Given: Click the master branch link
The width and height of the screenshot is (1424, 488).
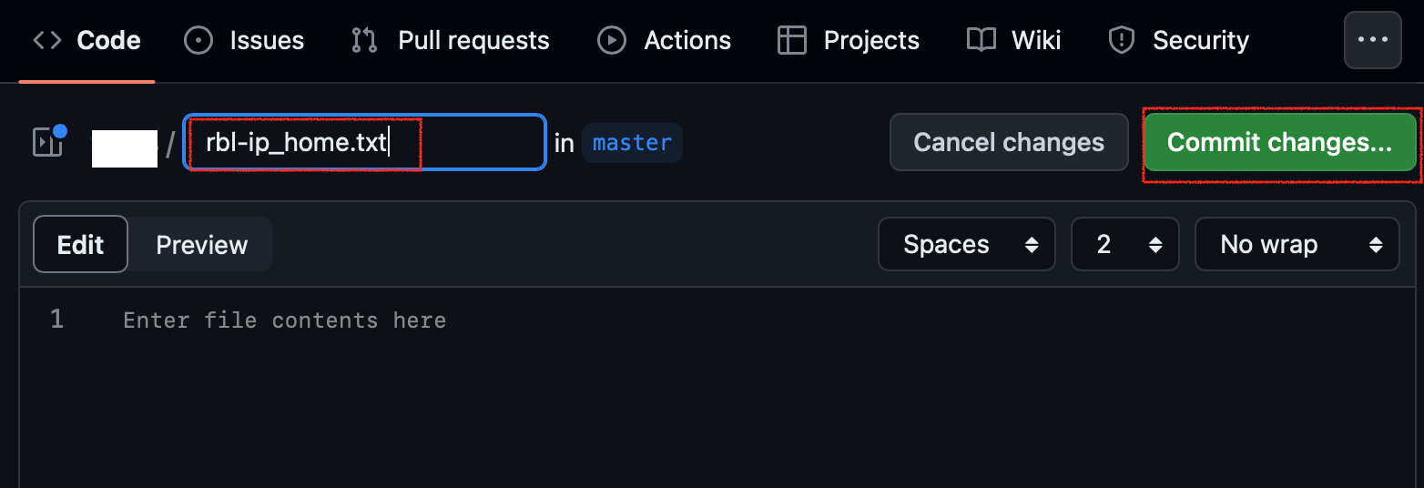Looking at the screenshot, I should pyautogui.click(x=632, y=143).
